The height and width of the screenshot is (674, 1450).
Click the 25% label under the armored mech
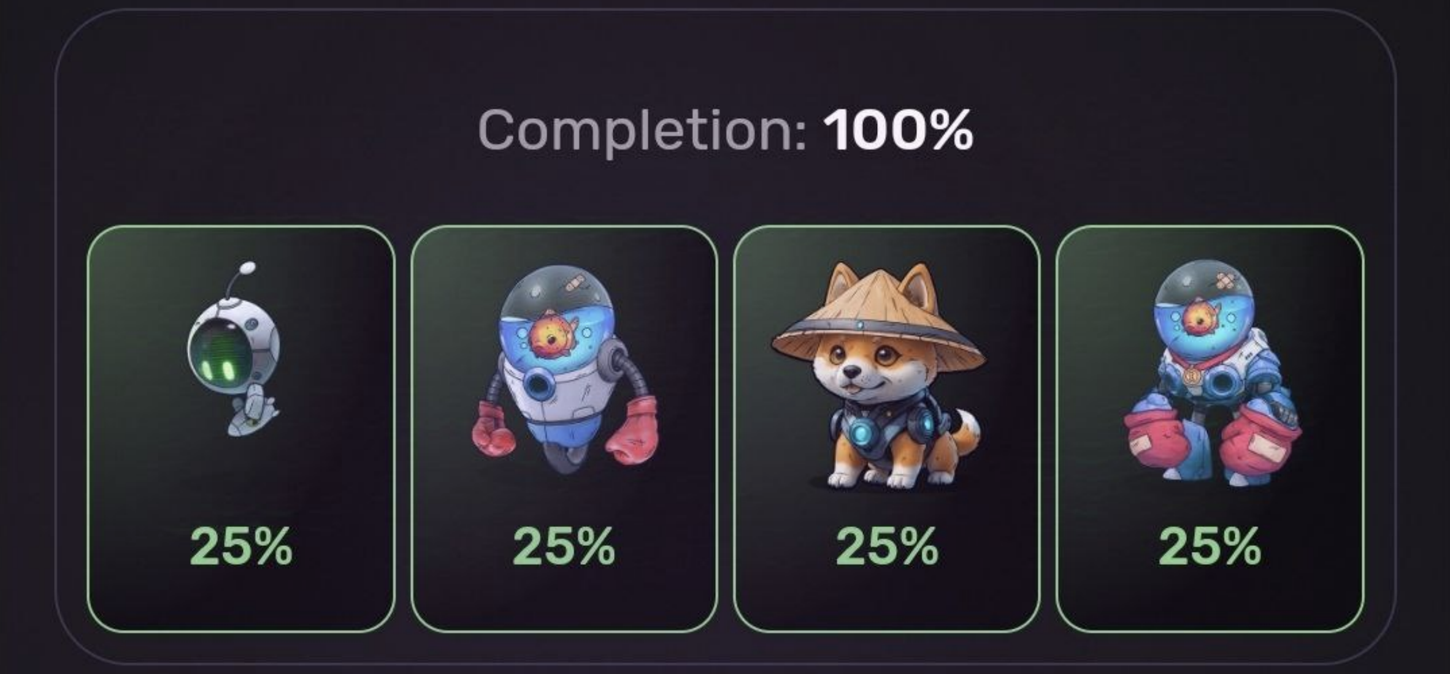pyautogui.click(x=1210, y=547)
